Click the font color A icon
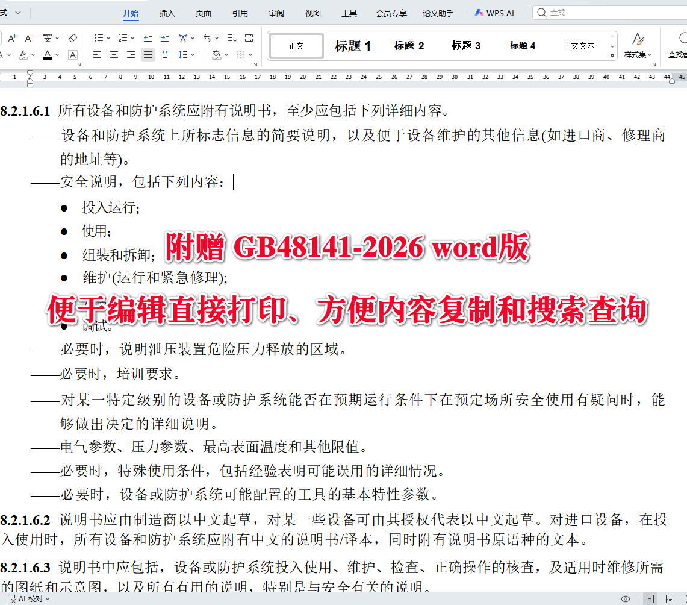The image size is (687, 605). coord(48,55)
